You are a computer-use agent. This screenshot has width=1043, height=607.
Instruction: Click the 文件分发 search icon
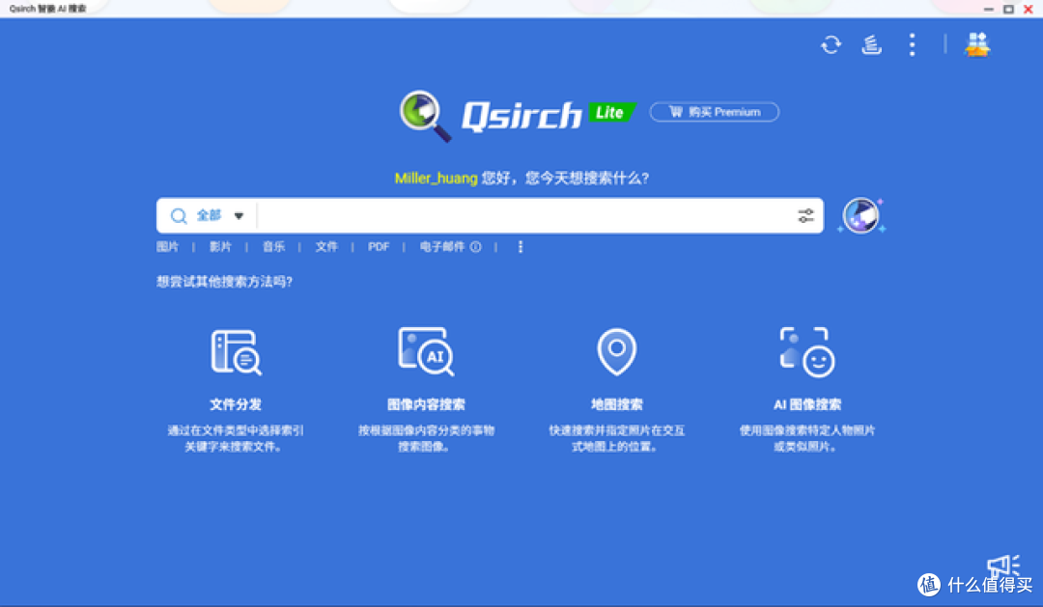click(x=237, y=351)
